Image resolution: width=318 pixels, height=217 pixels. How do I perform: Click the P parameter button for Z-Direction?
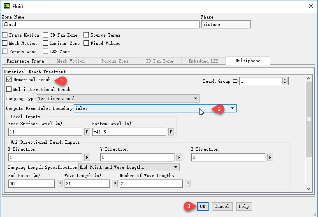click(270, 157)
